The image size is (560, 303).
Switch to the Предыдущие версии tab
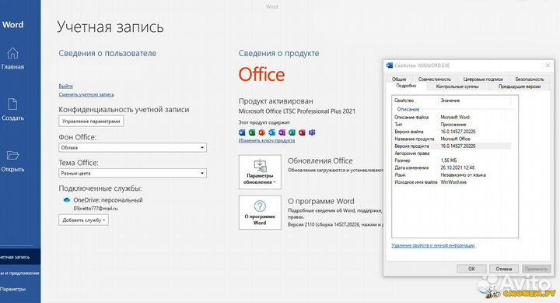click(520, 86)
